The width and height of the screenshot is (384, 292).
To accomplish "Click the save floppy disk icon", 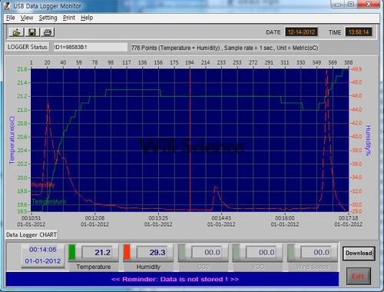I will click(32, 32).
